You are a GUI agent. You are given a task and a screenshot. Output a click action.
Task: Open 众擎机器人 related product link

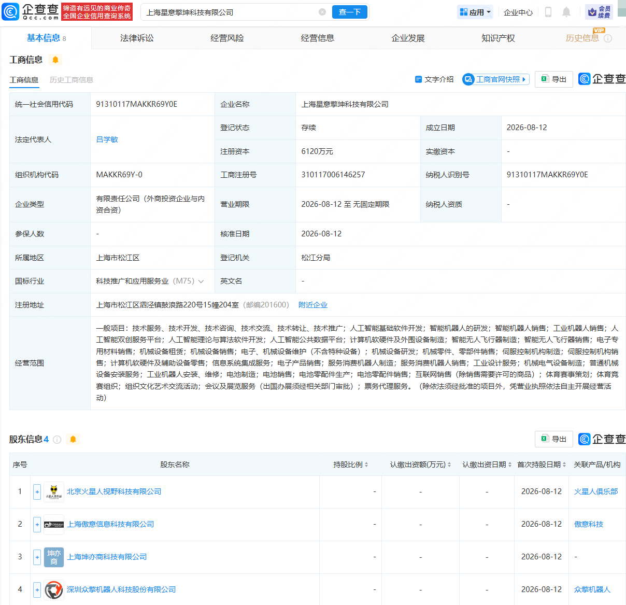(x=592, y=589)
